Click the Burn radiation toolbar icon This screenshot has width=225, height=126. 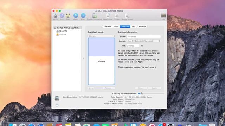(x=68, y=15)
